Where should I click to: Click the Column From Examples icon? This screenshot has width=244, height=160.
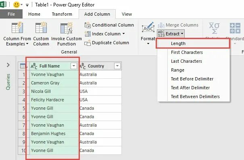[17, 27]
